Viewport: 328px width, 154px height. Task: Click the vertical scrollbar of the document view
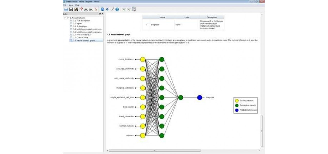click(262, 131)
